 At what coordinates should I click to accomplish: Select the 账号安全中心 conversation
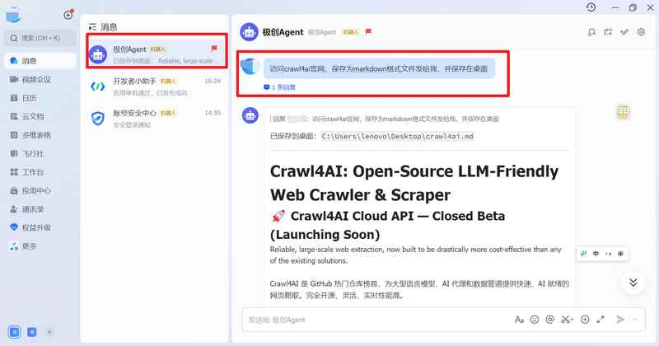click(x=155, y=118)
